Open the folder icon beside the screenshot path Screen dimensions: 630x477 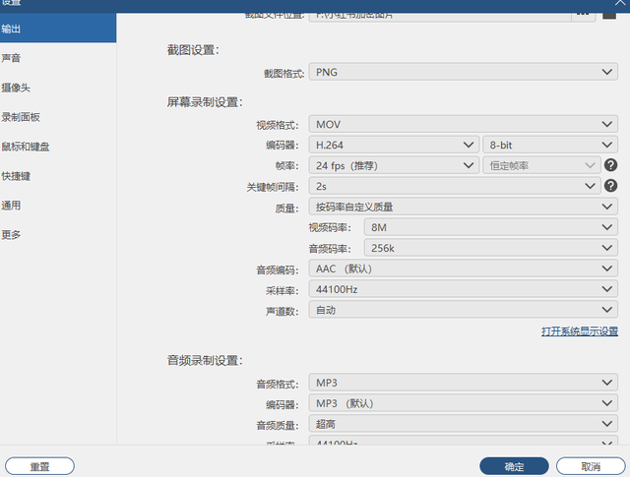pos(609,16)
